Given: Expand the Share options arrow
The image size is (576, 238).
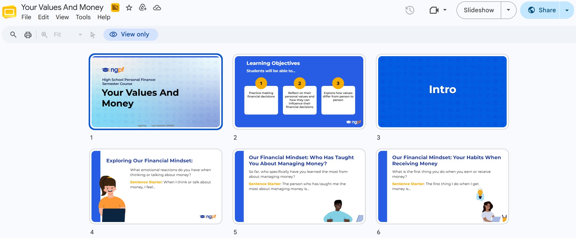Looking at the screenshot, I should coord(567,10).
